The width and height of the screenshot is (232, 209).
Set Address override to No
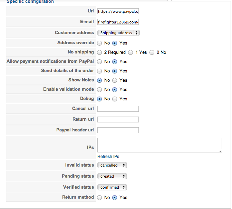tap(99, 43)
